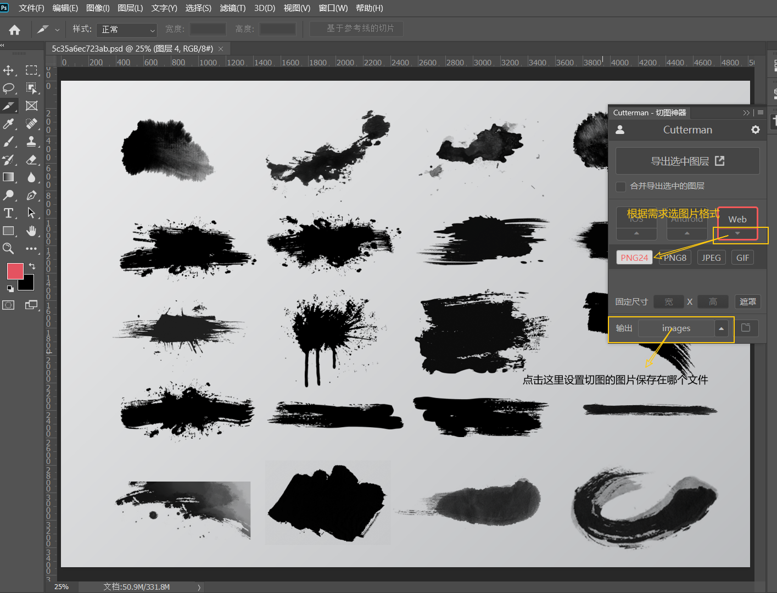Expand the Web platform options arrow
The width and height of the screenshot is (777, 593).
tap(737, 233)
